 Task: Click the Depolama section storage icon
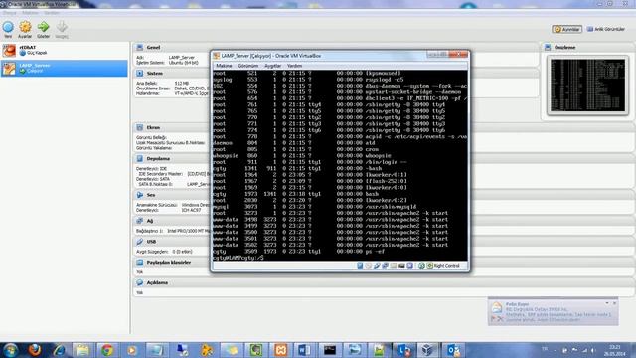click(x=140, y=159)
